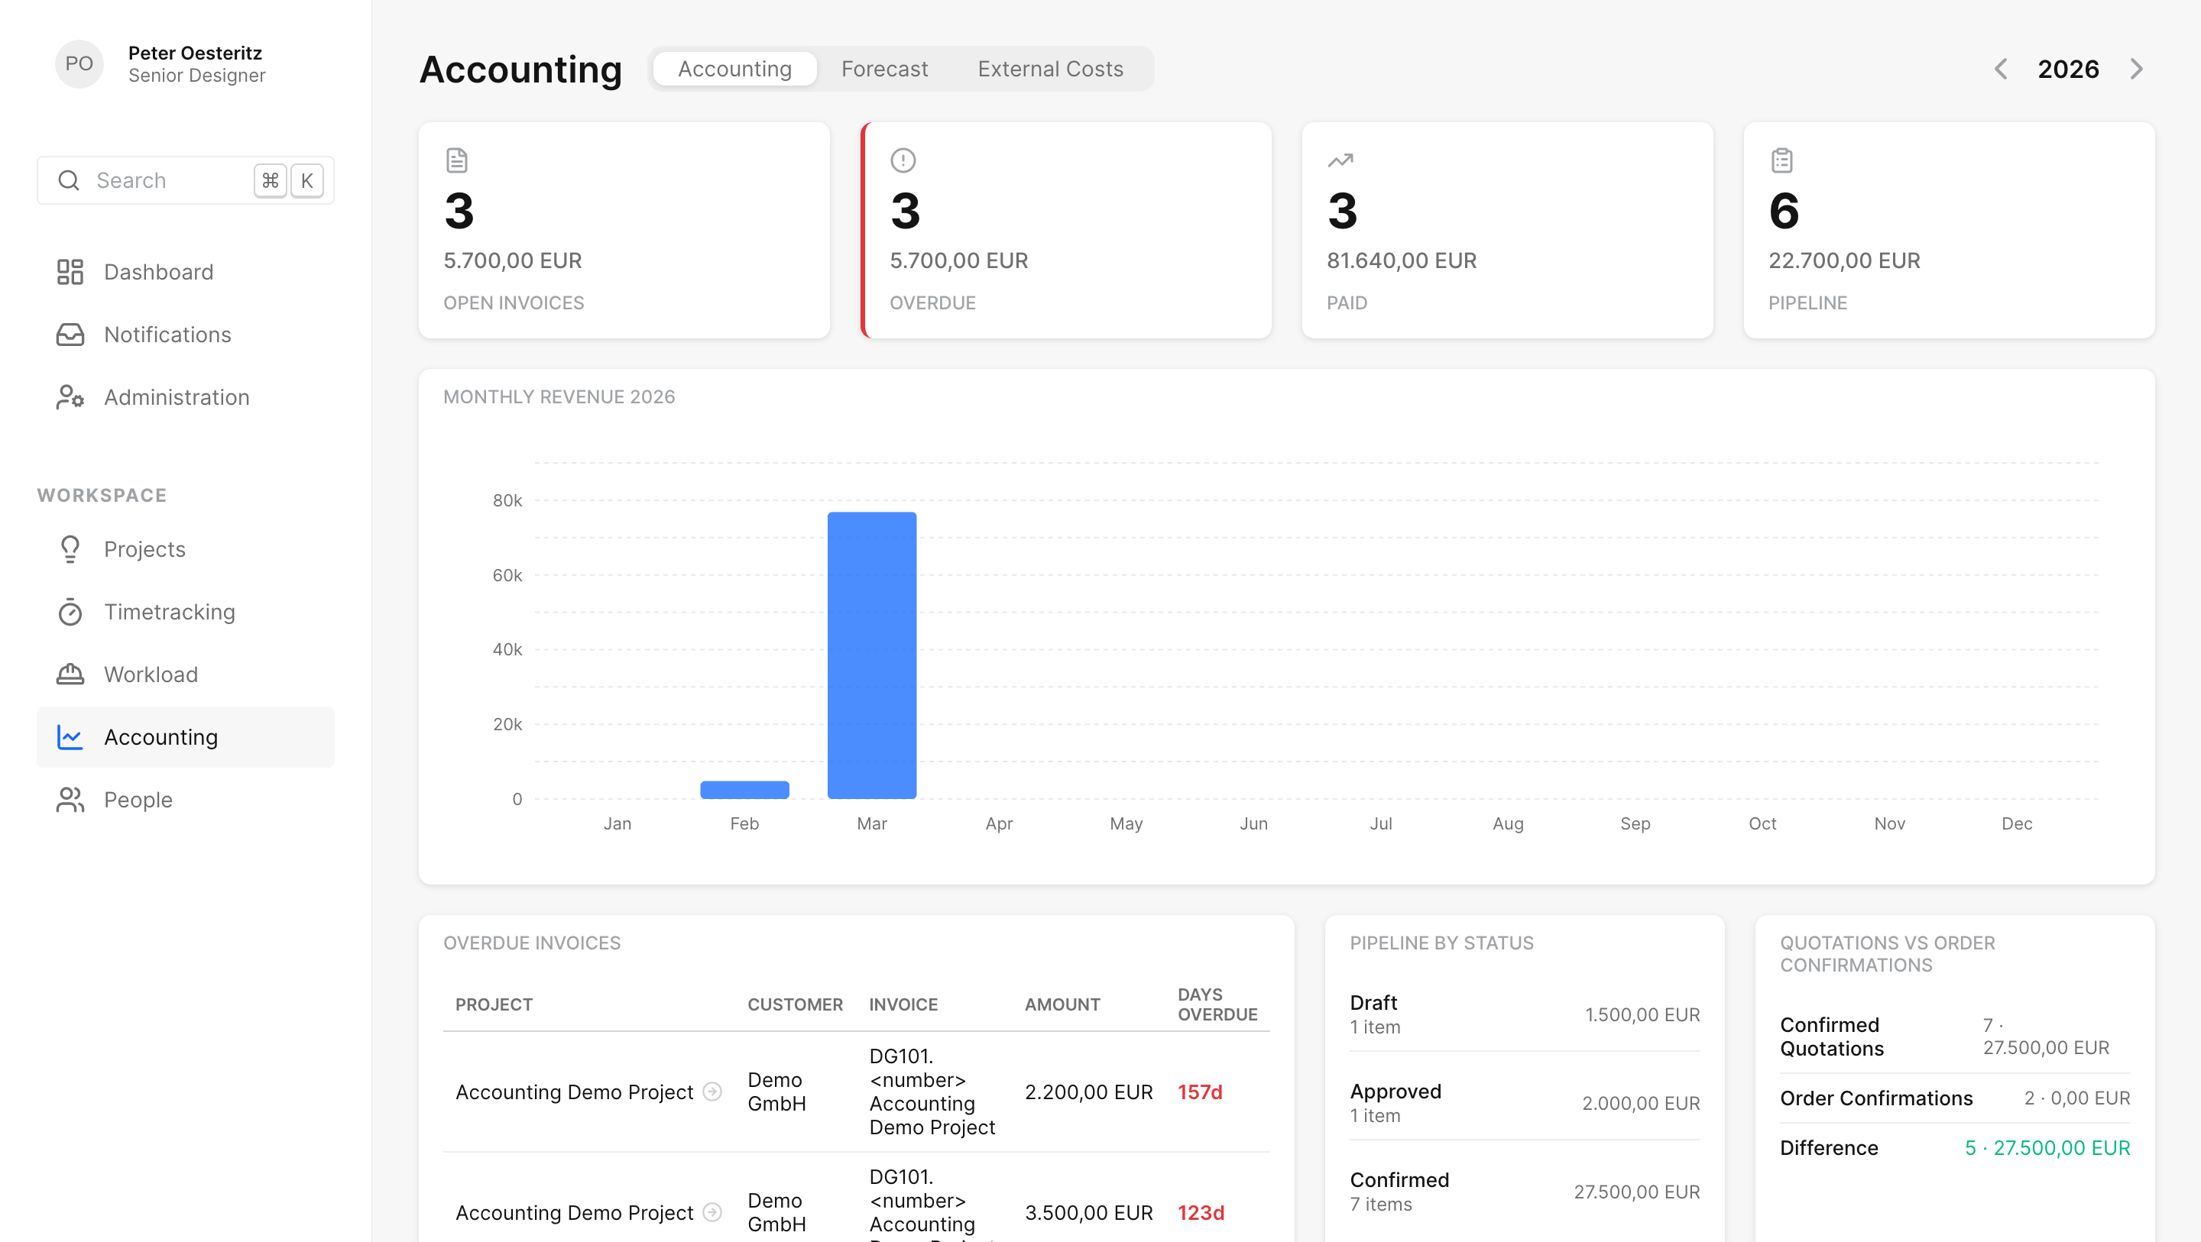Image resolution: width=2201 pixels, height=1242 pixels.
Task: Click the Approved pipeline status row
Action: [1525, 1103]
